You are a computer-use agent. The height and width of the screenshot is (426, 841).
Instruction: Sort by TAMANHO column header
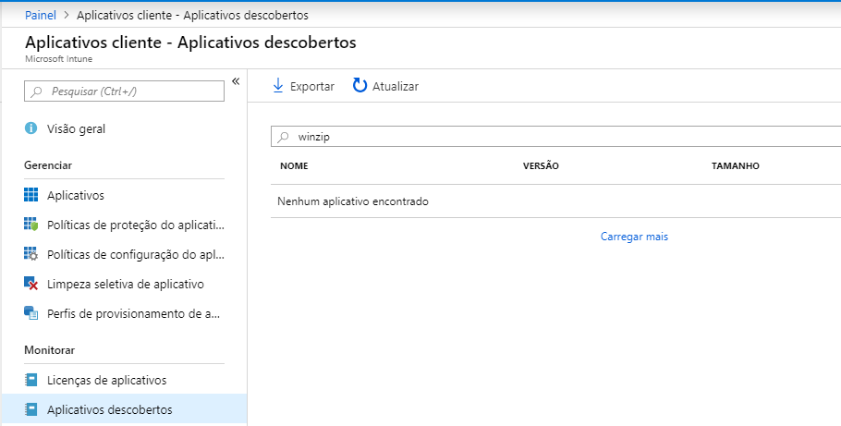tap(735, 166)
